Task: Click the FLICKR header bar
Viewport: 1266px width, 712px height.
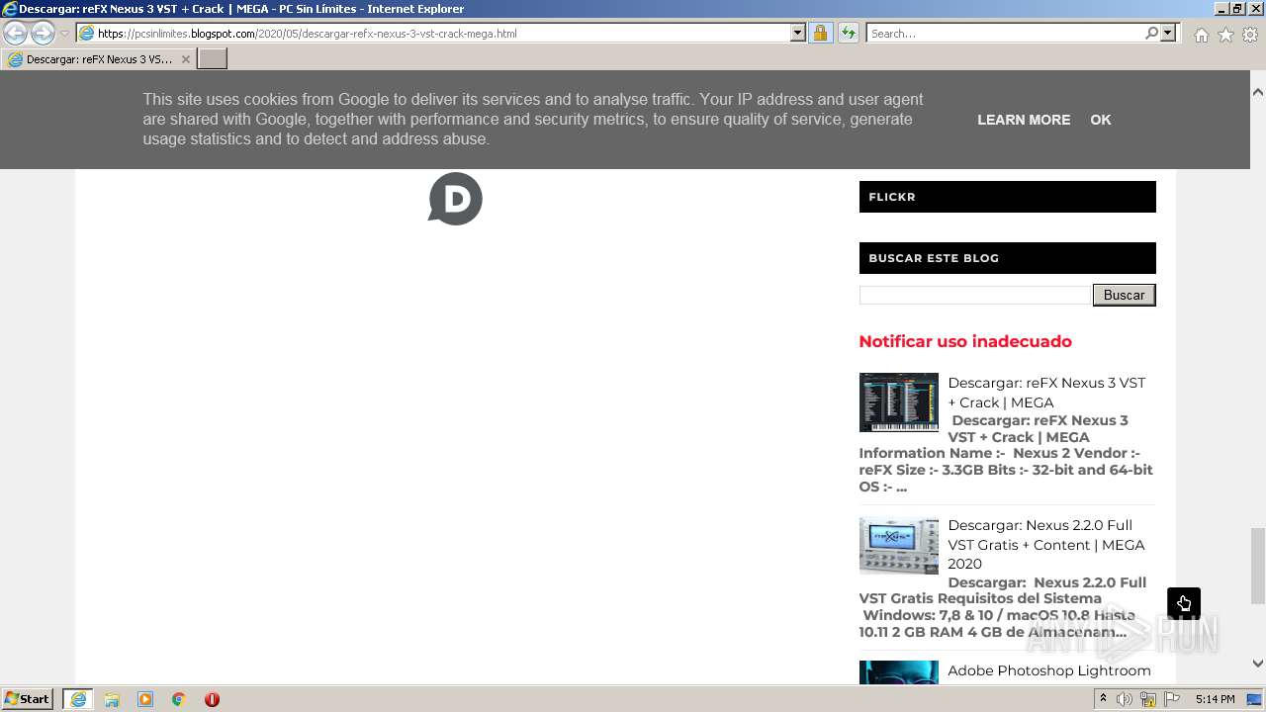Action: 1007,197
